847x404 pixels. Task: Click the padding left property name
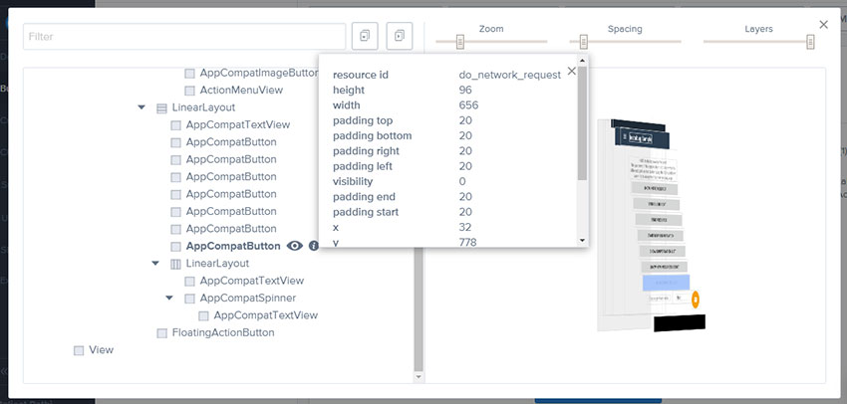[363, 166]
